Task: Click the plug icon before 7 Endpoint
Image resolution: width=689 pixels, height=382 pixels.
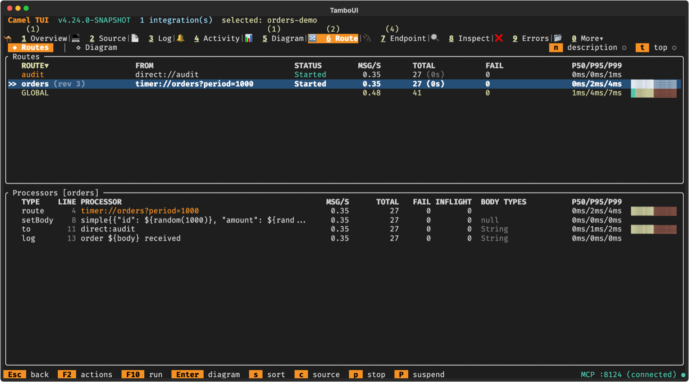Action: (x=367, y=38)
